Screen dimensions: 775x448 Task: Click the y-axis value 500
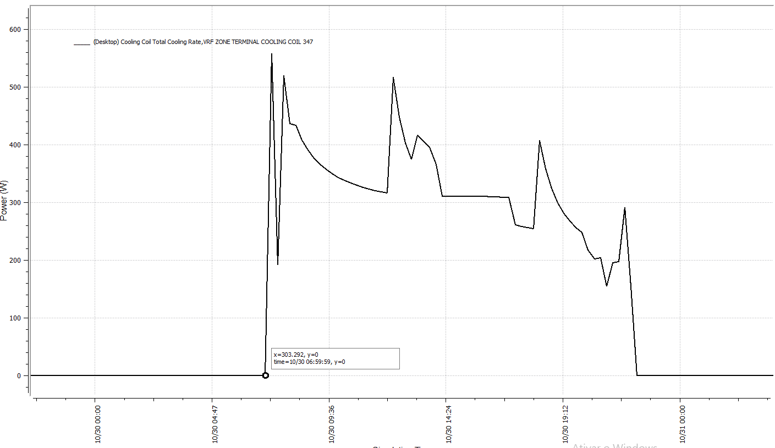[16, 87]
